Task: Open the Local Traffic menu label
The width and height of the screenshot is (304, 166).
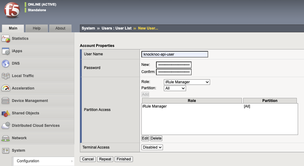Action: (x=23, y=76)
